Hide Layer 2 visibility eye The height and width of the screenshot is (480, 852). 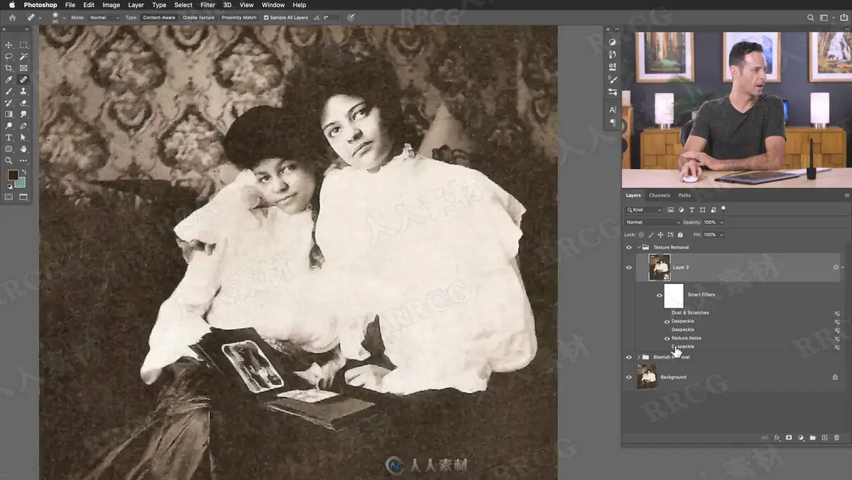tap(628, 268)
